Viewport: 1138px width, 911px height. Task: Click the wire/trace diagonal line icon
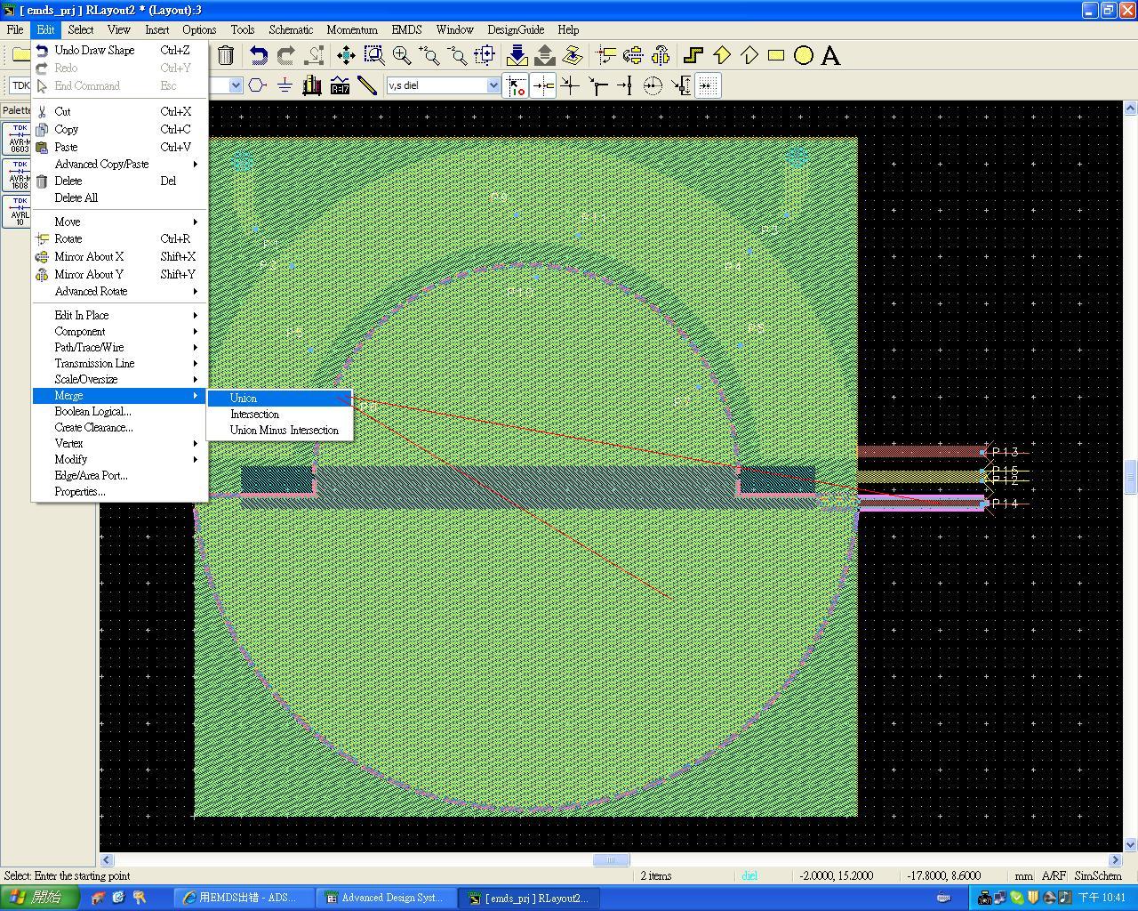367,85
